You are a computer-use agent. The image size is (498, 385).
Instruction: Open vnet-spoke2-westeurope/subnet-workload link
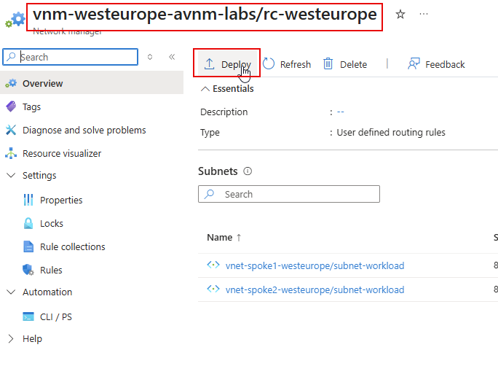tap(315, 289)
